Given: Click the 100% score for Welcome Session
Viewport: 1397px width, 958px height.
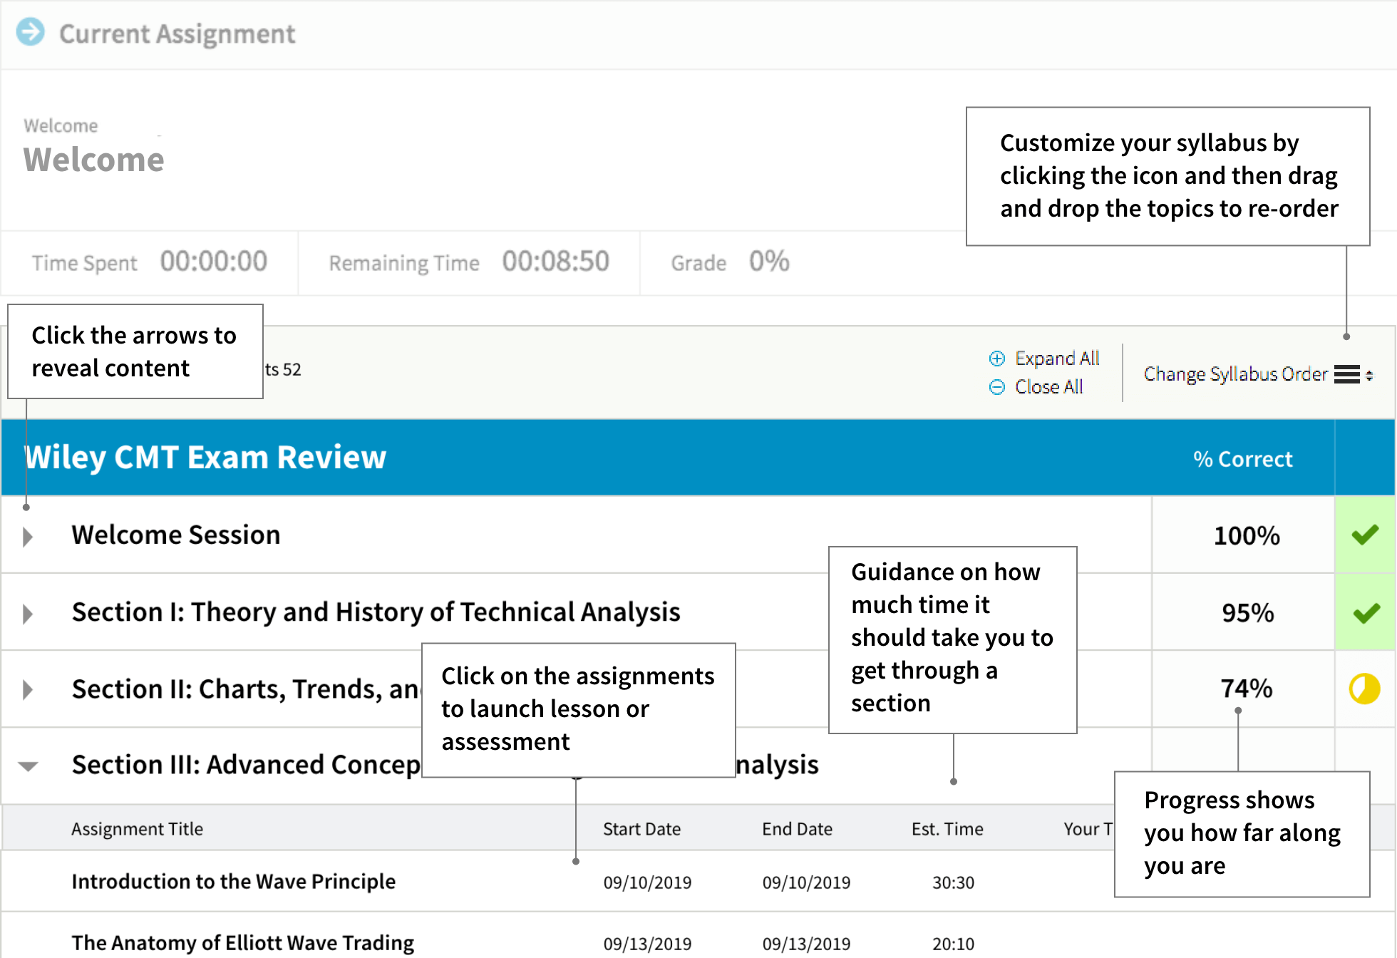Looking at the screenshot, I should tap(1247, 536).
